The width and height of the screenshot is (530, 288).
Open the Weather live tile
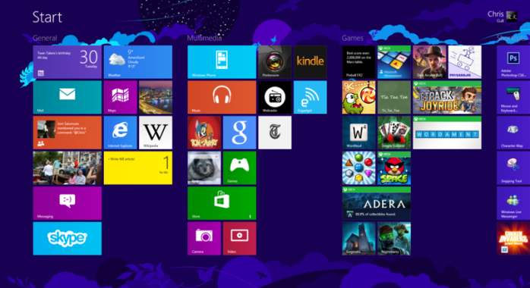(138, 62)
